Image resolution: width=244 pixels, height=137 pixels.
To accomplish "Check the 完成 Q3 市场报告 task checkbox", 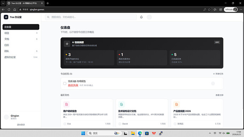I will [65, 83].
